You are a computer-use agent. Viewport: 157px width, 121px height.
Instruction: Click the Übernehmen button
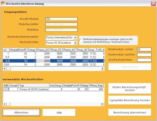[130, 67]
